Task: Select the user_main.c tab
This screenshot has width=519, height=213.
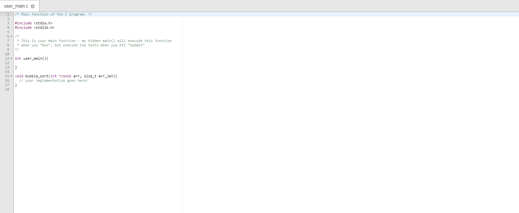Action: coord(20,6)
